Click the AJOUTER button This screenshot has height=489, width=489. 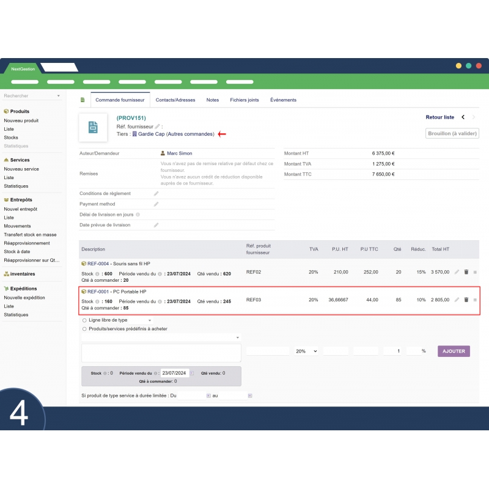454,351
